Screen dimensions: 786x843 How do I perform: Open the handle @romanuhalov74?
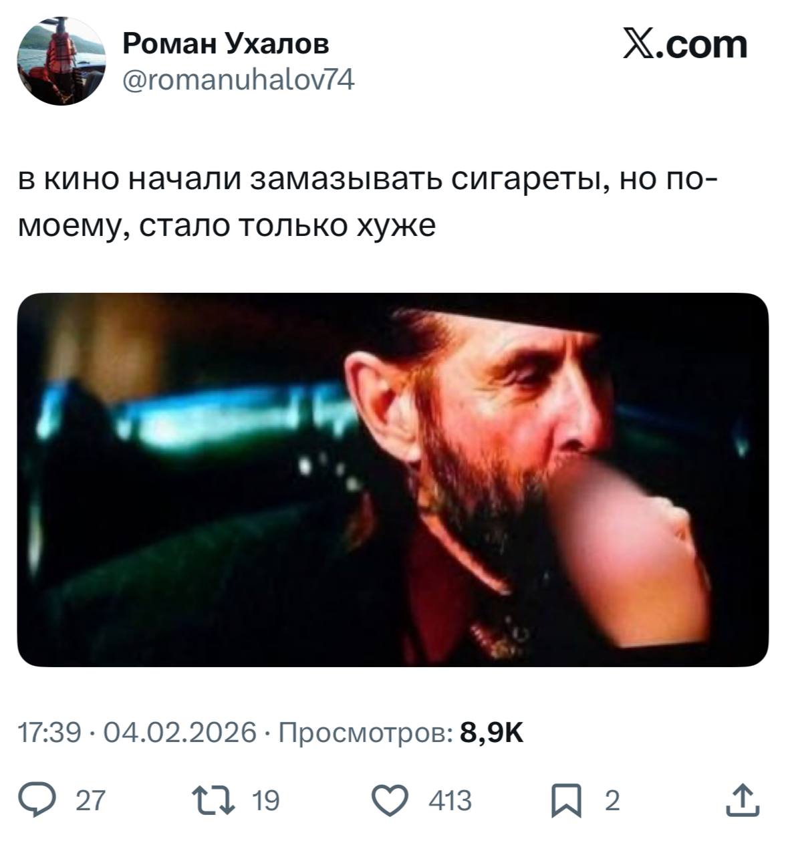[239, 80]
